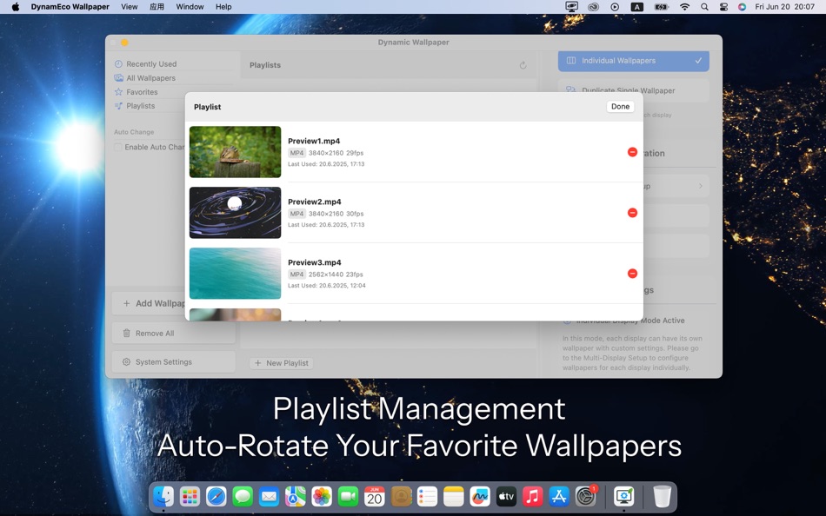Click the Wi-Fi status icon
826x516 pixels.
click(x=684, y=7)
